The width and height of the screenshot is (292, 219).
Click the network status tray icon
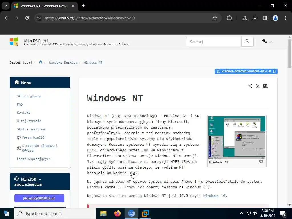point(248,213)
